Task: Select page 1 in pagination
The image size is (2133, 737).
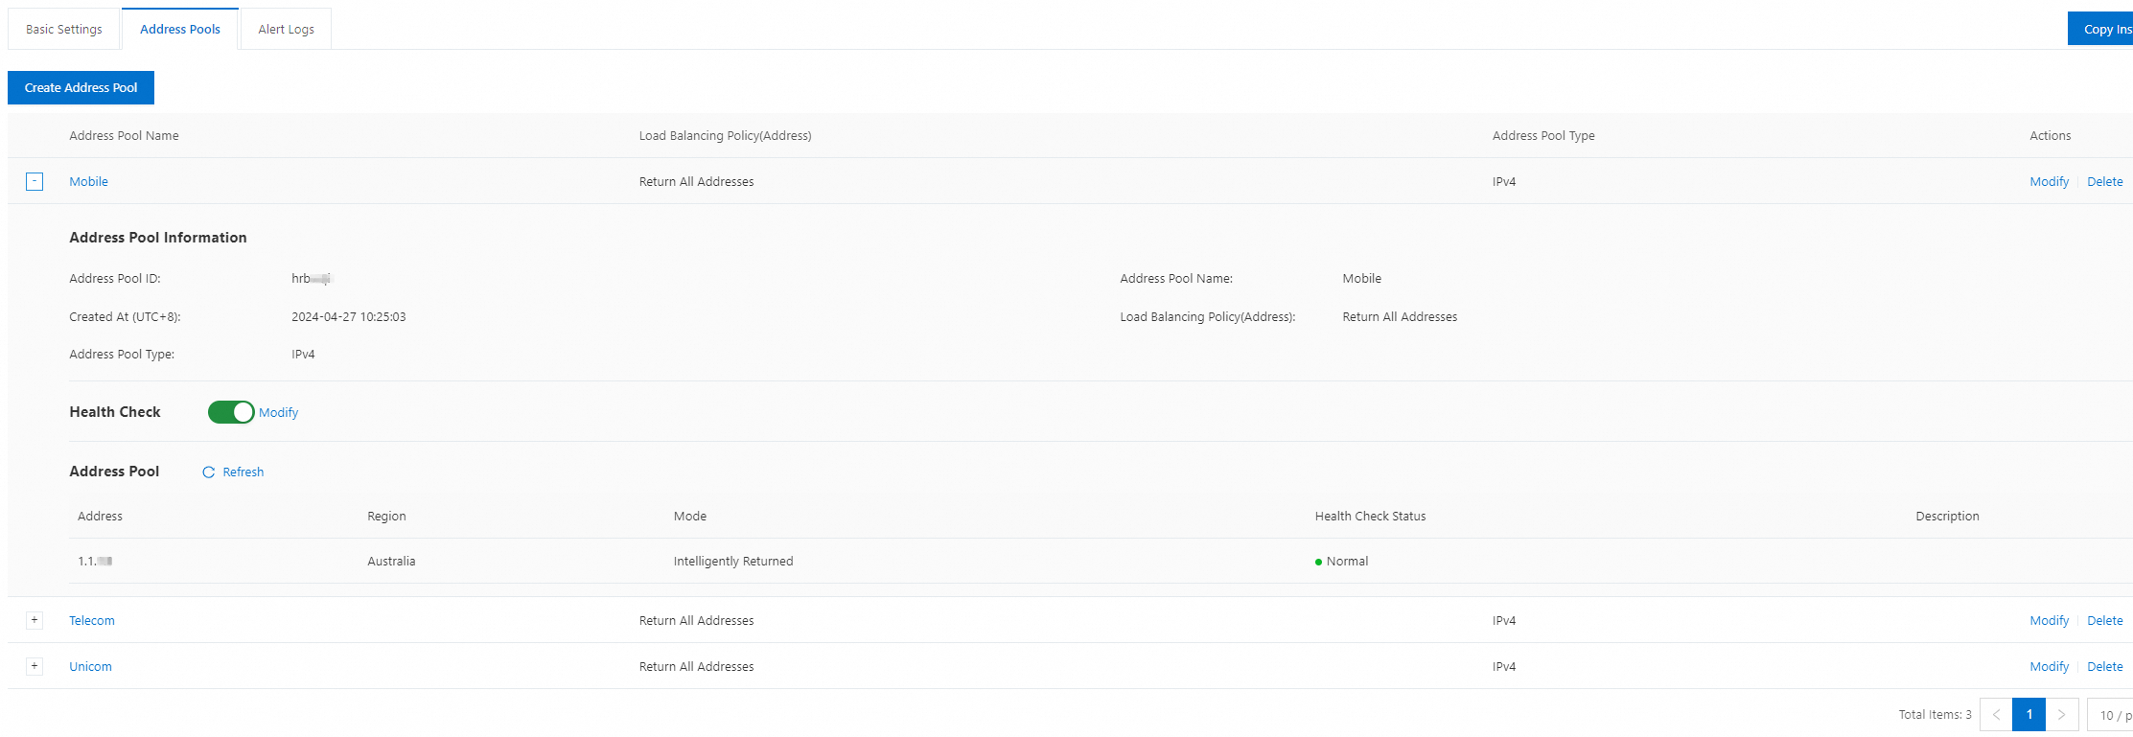Action: (2029, 715)
